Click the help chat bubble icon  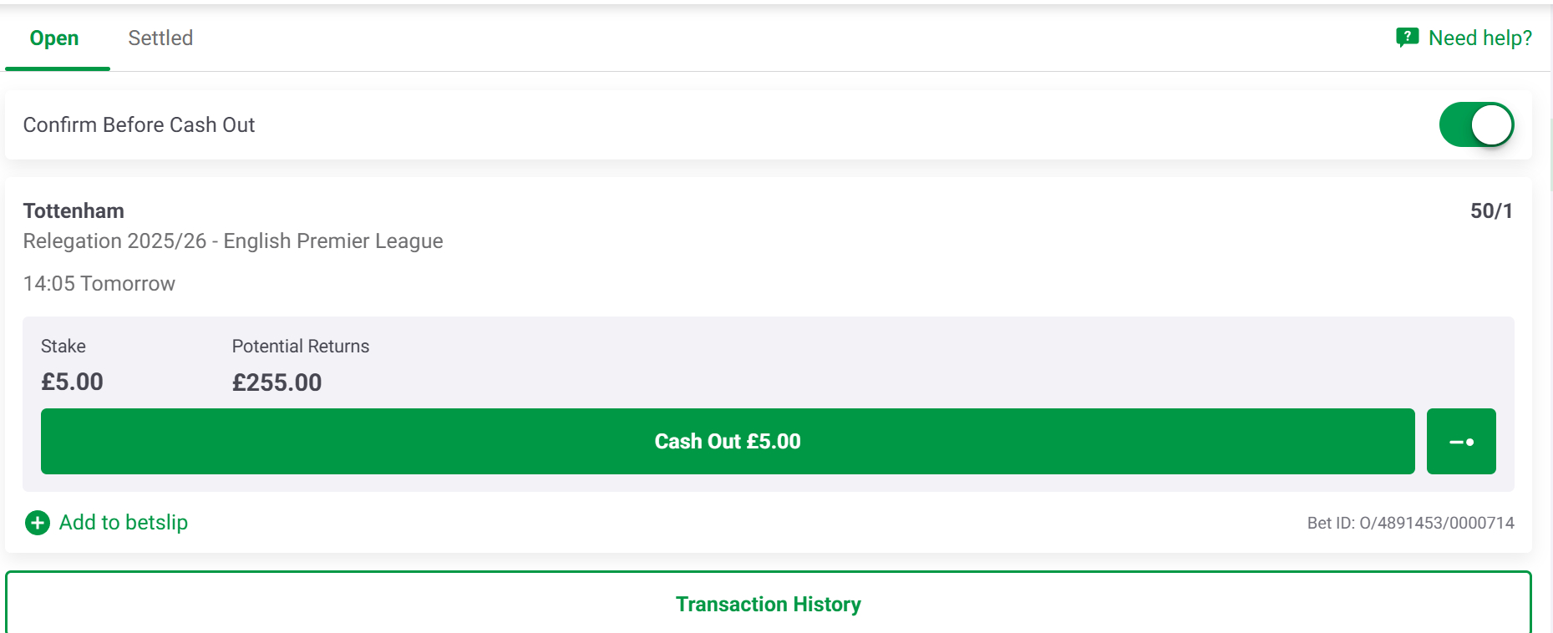(x=1407, y=38)
